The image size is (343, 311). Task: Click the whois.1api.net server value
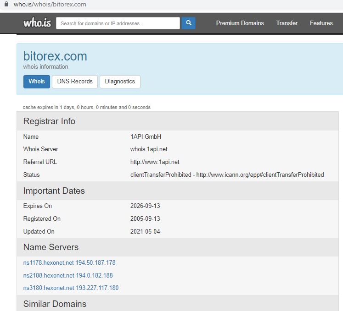pos(149,149)
